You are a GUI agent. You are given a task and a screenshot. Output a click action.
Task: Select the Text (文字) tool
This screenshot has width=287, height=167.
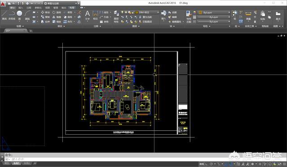87,15
